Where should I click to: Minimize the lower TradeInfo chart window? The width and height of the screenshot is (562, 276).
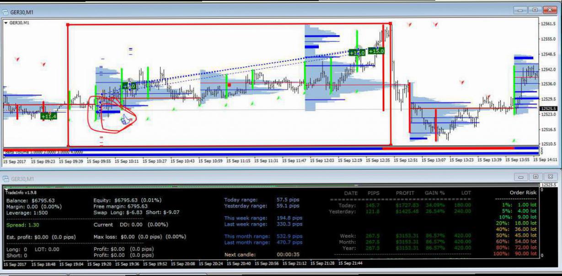tap(520, 176)
